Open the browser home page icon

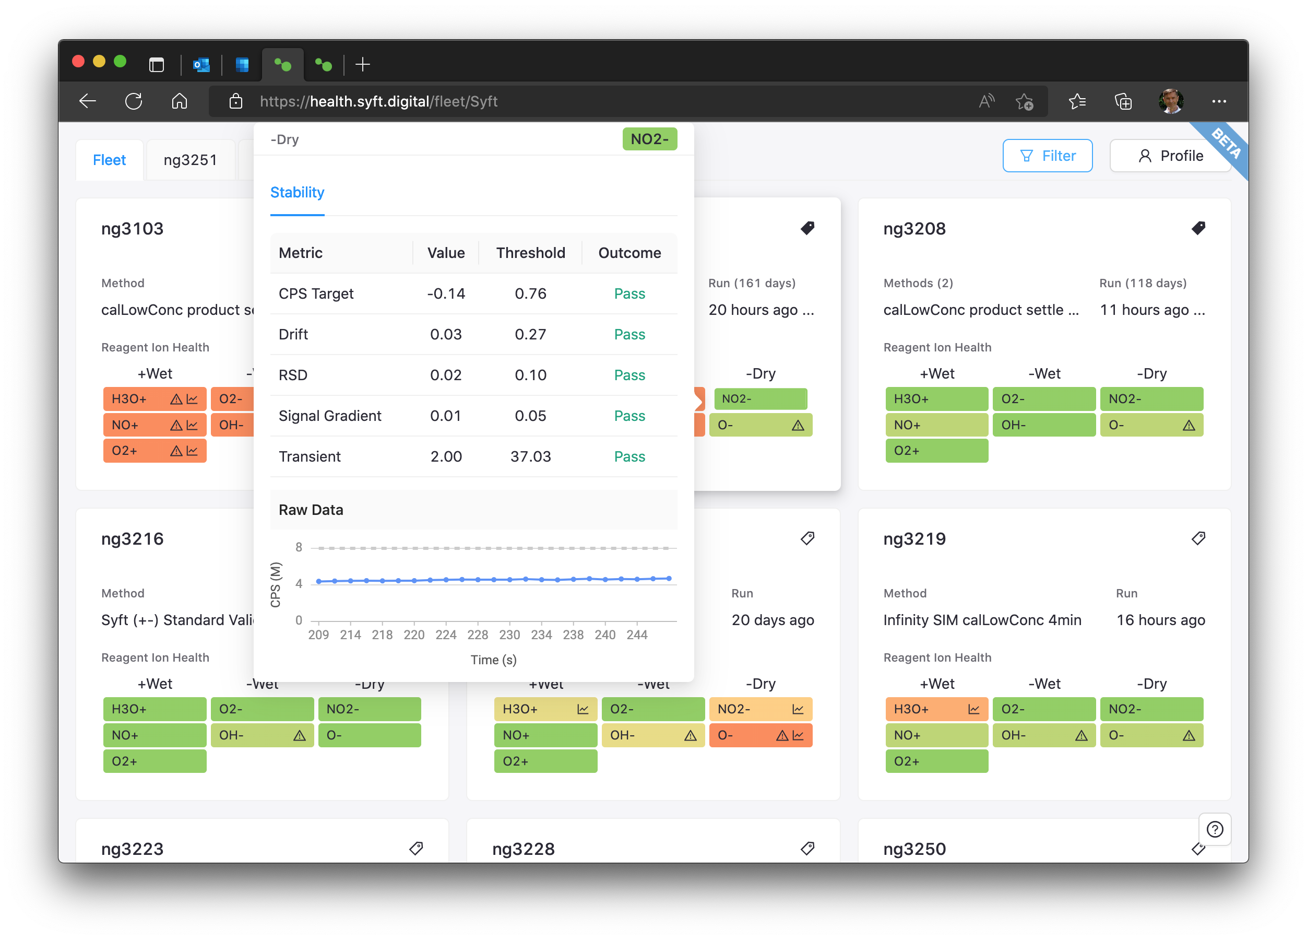click(180, 101)
